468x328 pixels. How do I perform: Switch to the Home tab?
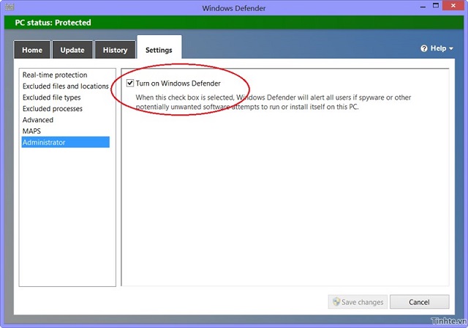pos(32,50)
